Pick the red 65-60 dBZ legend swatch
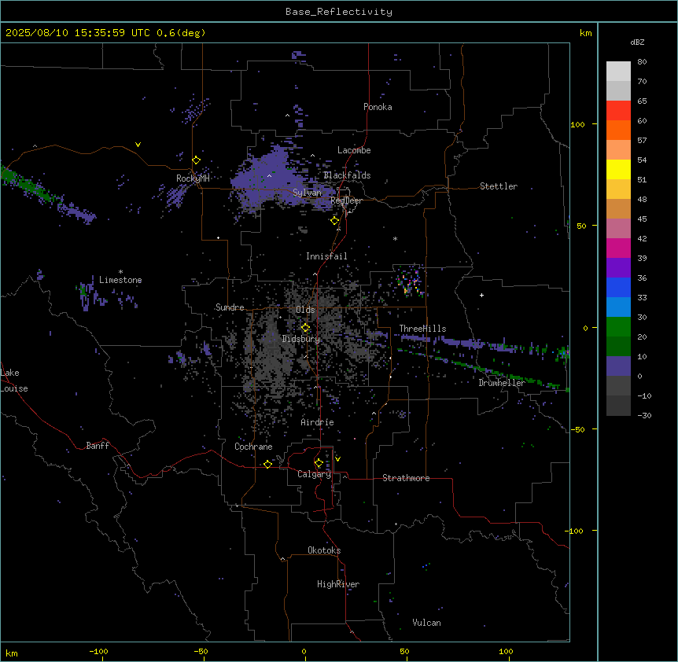This screenshot has height=662, width=678. point(618,111)
